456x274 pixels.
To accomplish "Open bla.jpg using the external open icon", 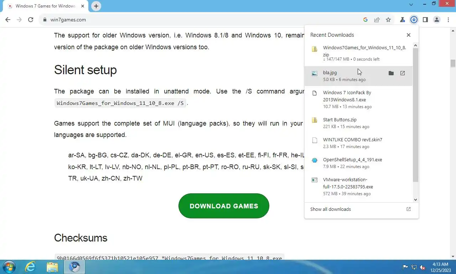I will (x=403, y=73).
